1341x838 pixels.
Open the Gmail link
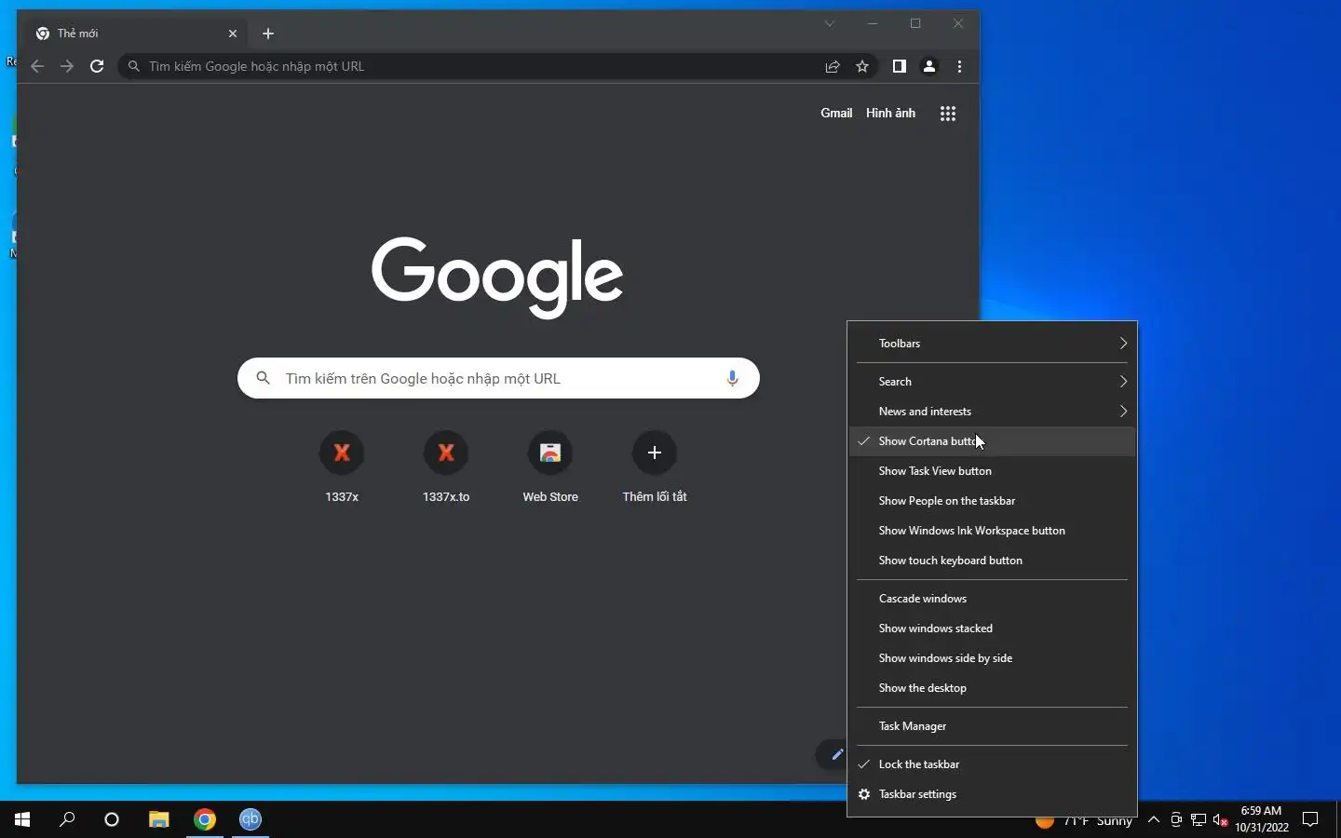836,113
